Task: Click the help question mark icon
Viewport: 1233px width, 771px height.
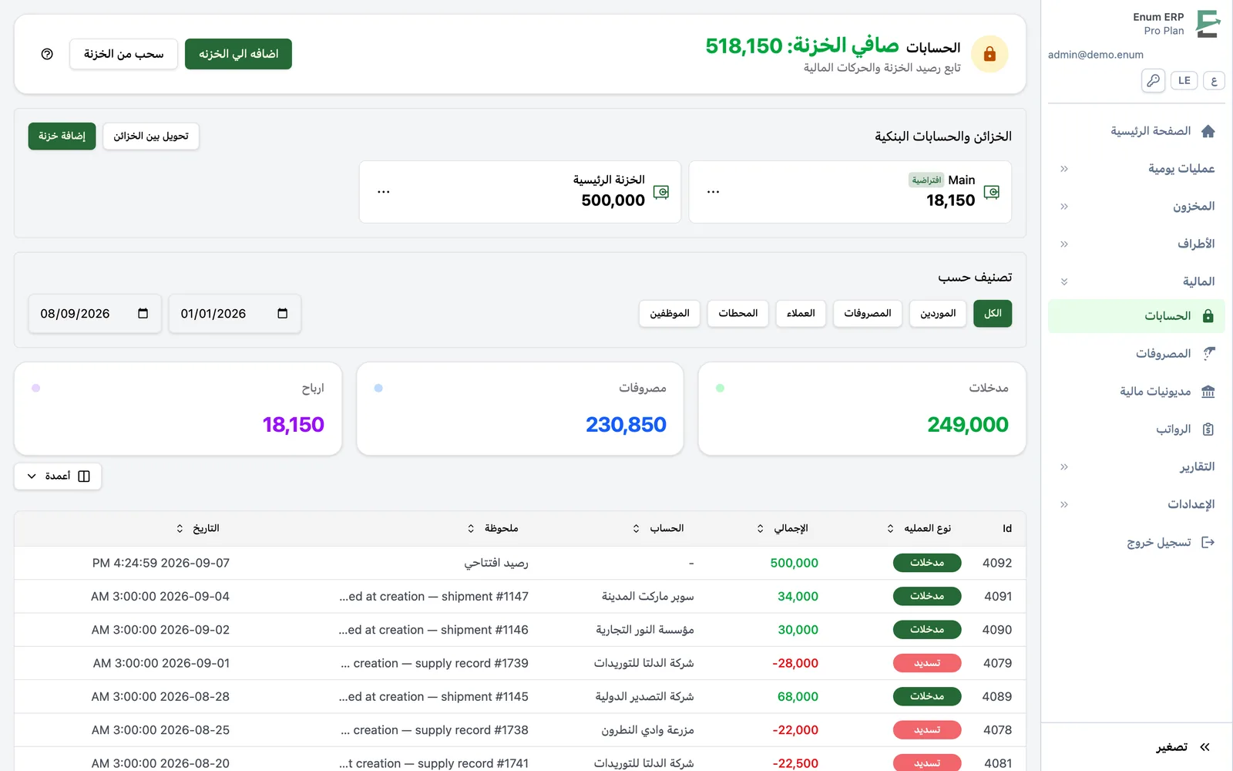Action: point(47,54)
